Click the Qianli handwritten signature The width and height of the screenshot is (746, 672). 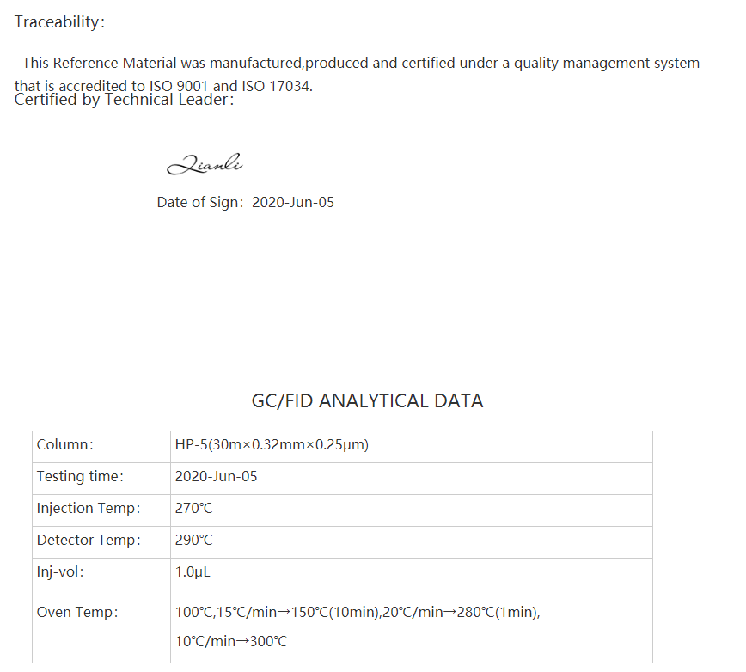pyautogui.click(x=205, y=163)
